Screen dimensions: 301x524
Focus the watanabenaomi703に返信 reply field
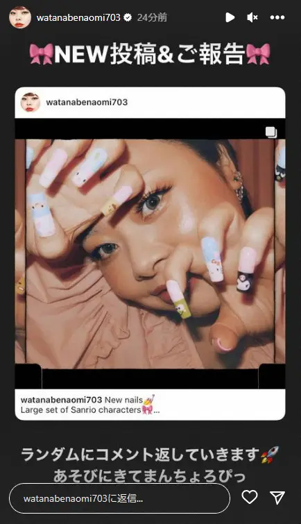(119, 498)
